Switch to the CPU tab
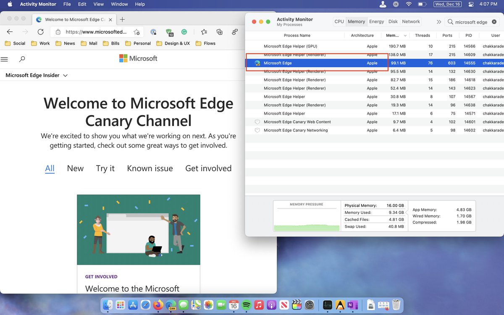This screenshot has width=504, height=315. click(x=339, y=21)
